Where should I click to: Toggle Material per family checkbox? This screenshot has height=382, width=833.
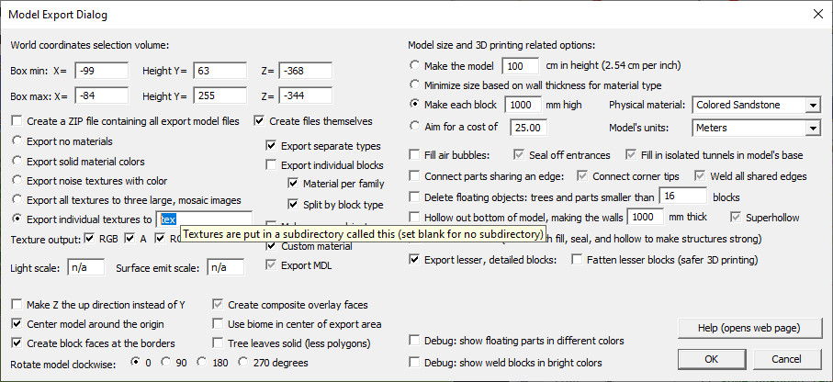tap(293, 184)
